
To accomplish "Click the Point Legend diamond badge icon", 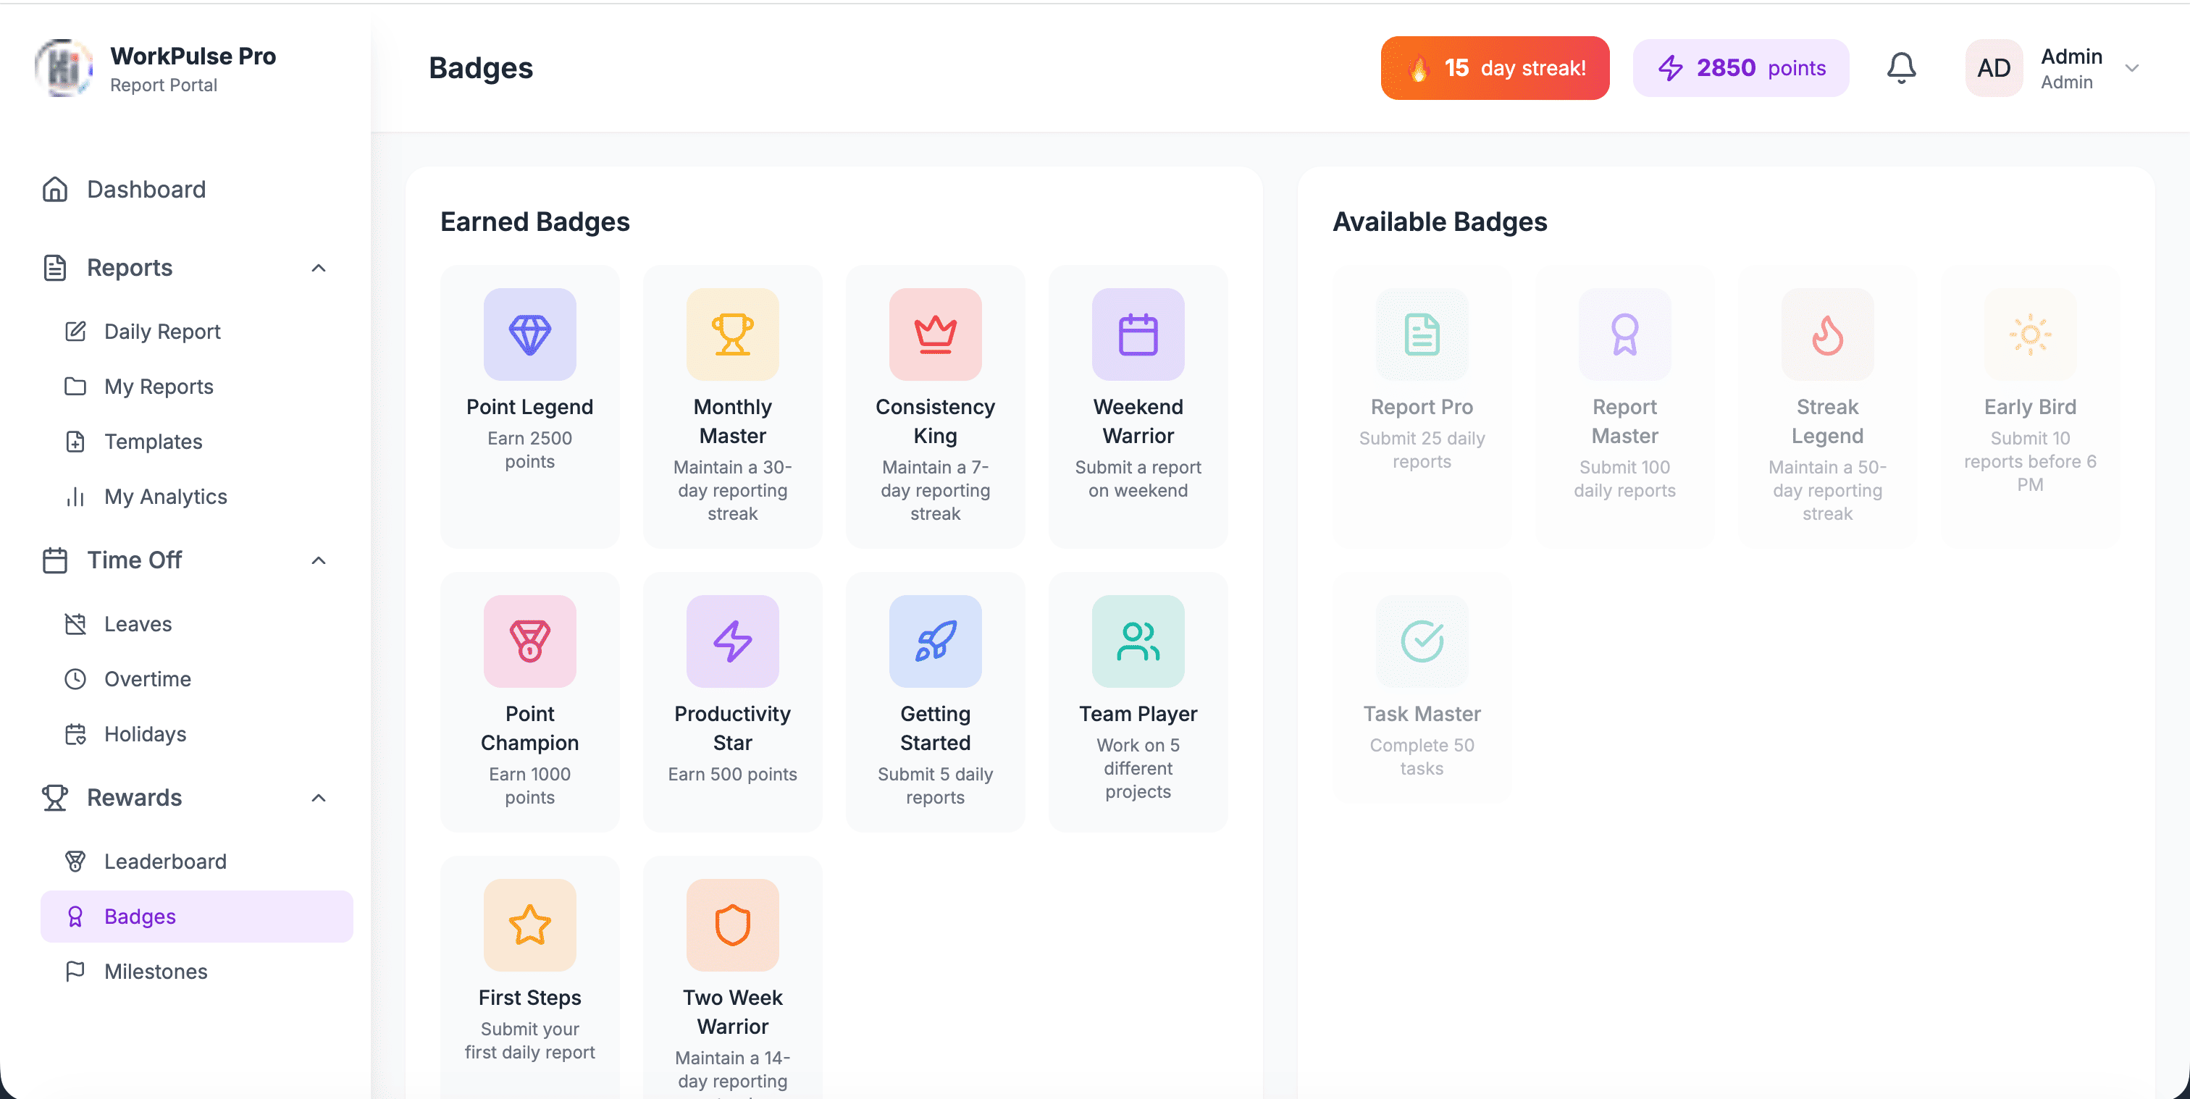I will (x=529, y=334).
